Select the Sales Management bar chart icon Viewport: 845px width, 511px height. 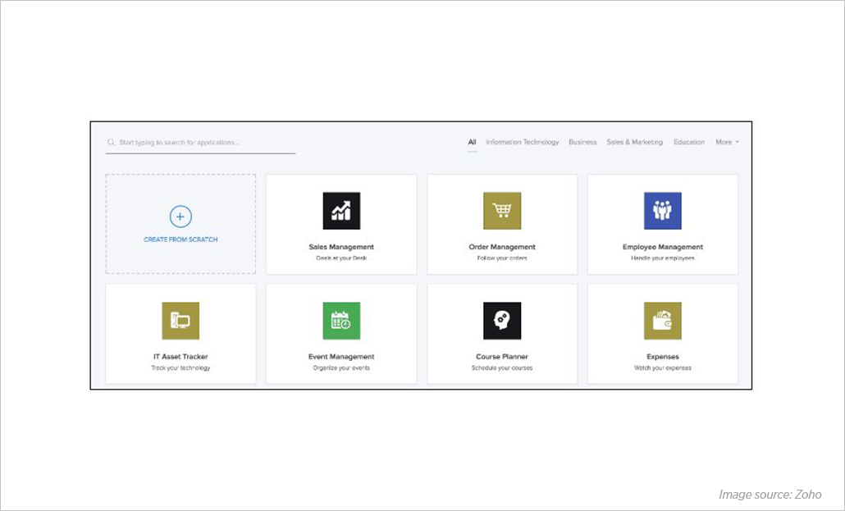tap(341, 211)
